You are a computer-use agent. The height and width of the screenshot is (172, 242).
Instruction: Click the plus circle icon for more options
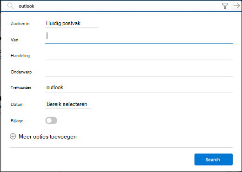[x=13, y=137]
